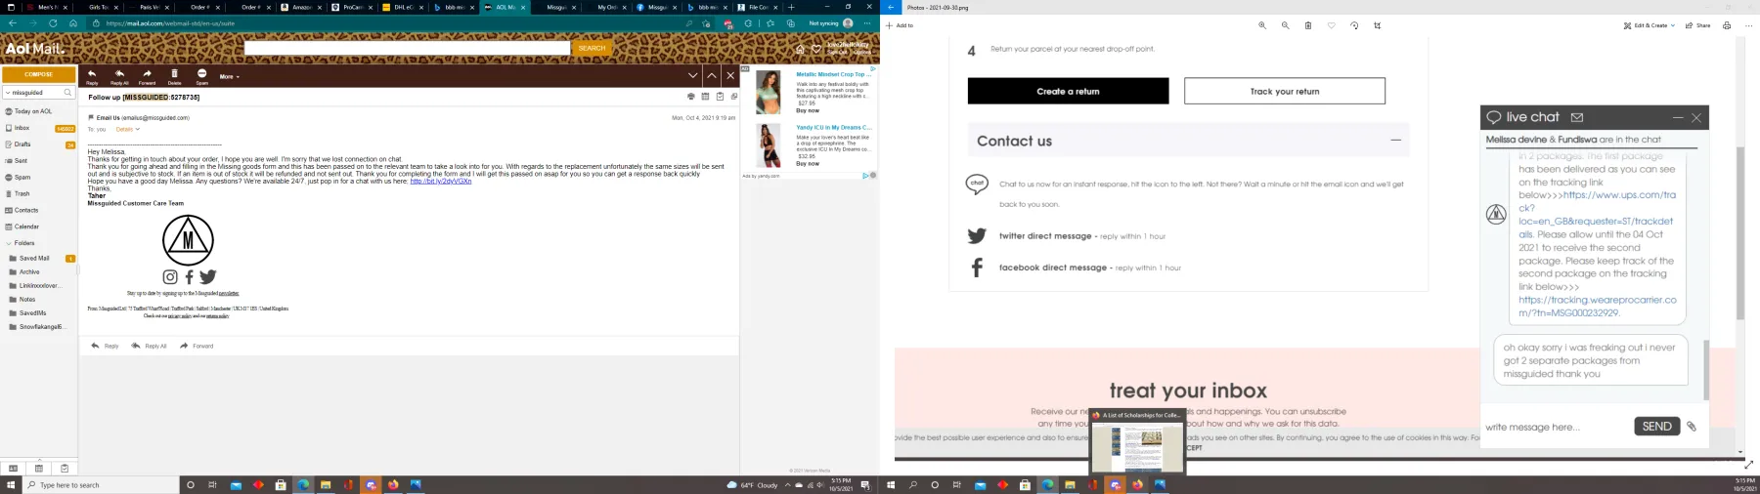Open the bit.ly chat link in the email

click(x=441, y=181)
